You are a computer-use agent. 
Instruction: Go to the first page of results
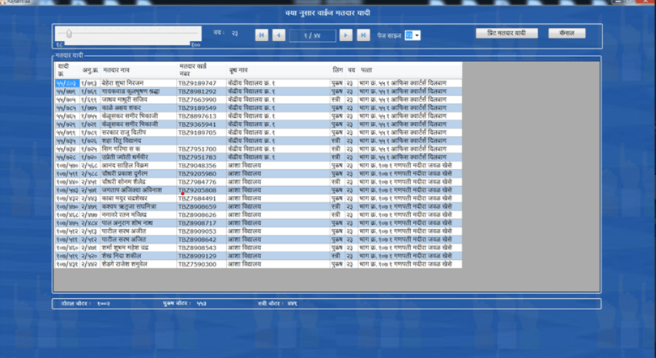pos(261,35)
